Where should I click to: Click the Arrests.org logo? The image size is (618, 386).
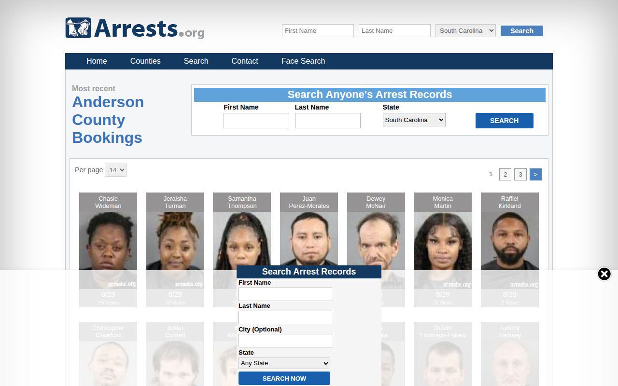(x=135, y=28)
